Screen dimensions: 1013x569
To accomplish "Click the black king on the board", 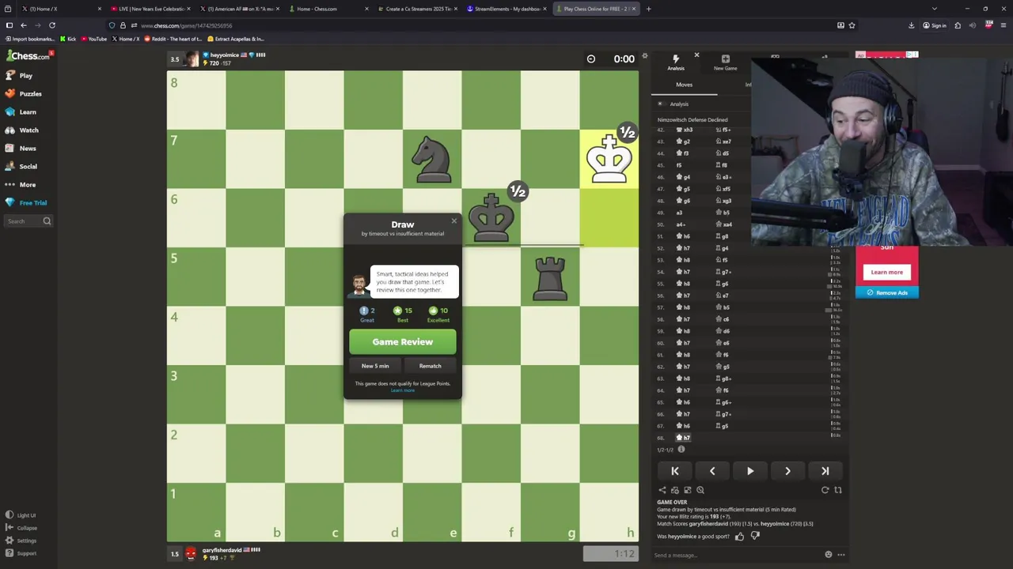I will tap(491, 218).
